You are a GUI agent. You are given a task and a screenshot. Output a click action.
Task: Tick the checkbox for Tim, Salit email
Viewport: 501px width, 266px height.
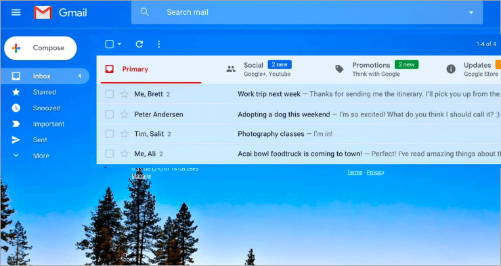[110, 134]
